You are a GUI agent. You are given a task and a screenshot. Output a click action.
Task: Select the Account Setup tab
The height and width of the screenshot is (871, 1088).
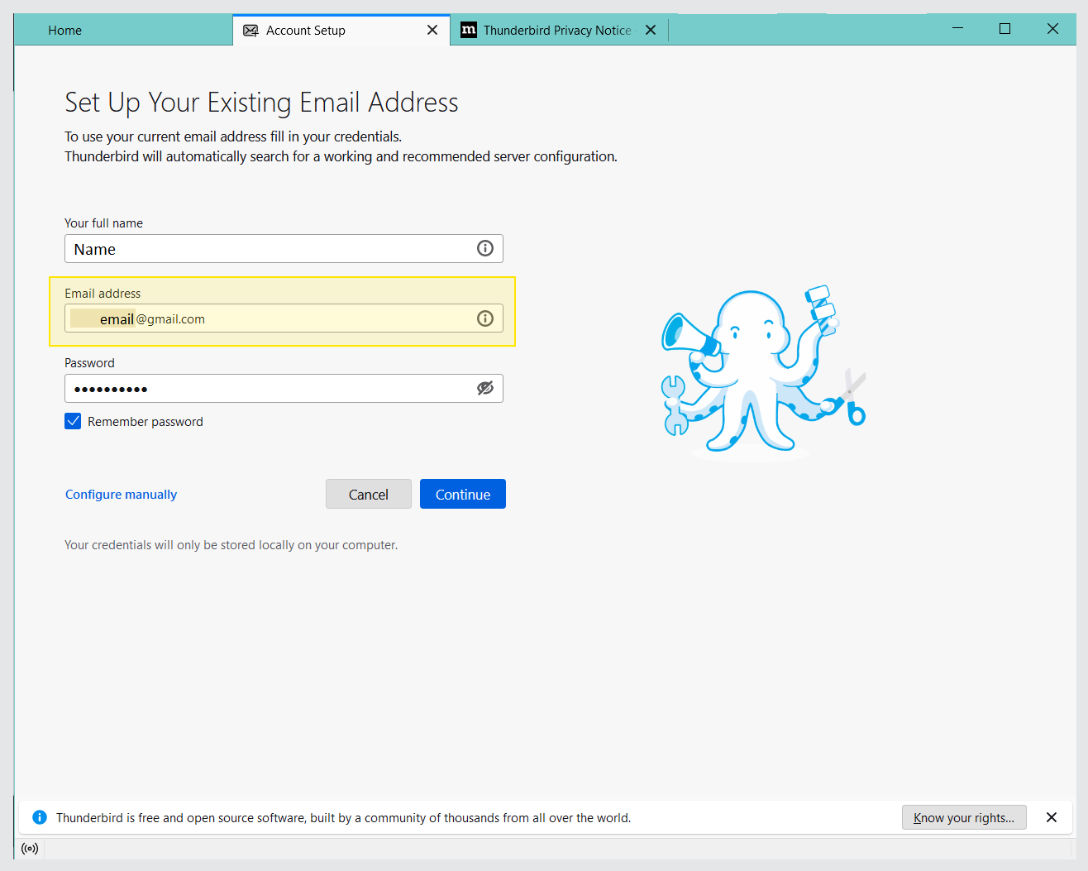(341, 30)
